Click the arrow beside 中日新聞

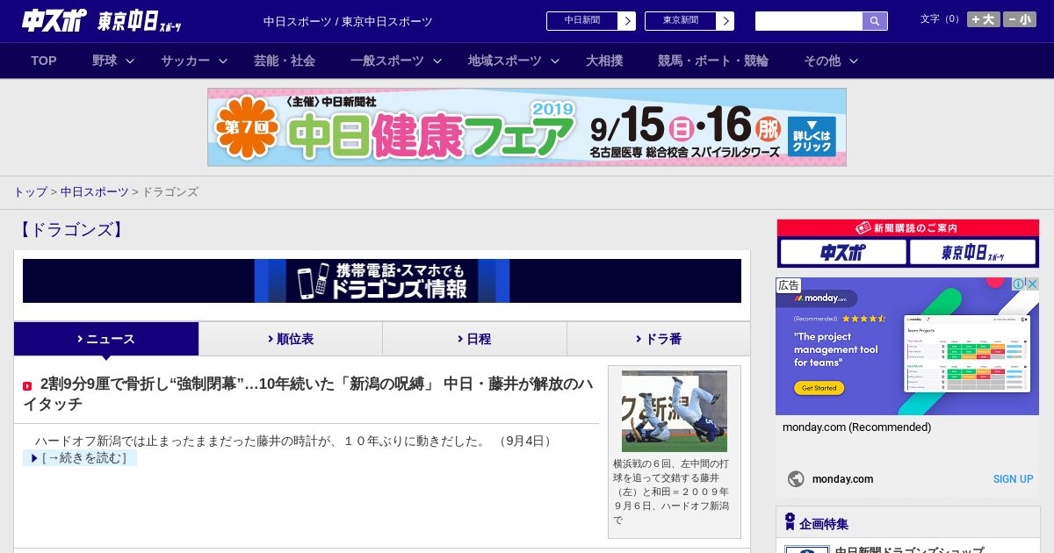point(627,21)
